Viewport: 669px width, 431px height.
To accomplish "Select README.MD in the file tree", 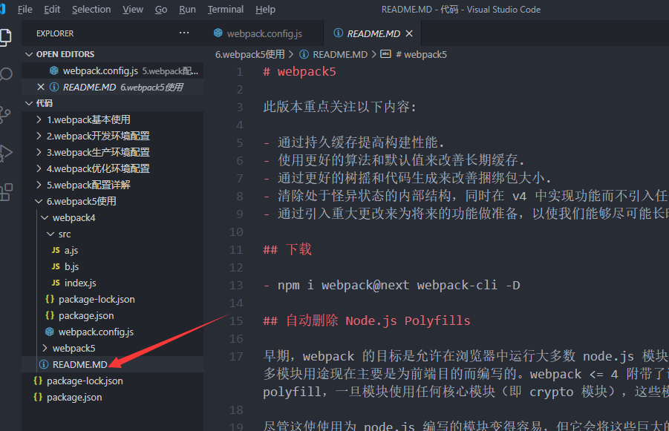I will tap(113, 364).
